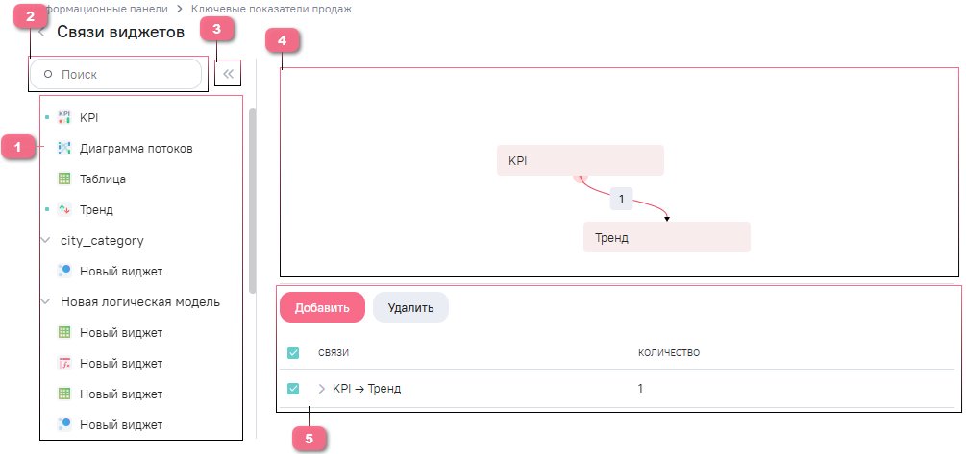The height and width of the screenshot is (454, 966).
Task: Select the KPI node in the diagram
Action: pos(580,160)
